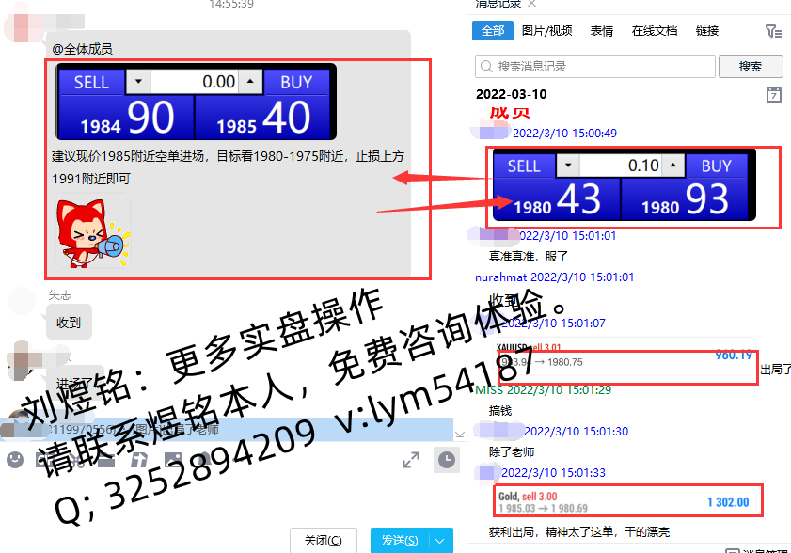791x553 pixels.
Task: Open the emoji picker in chat toolbar
Action: point(14,459)
